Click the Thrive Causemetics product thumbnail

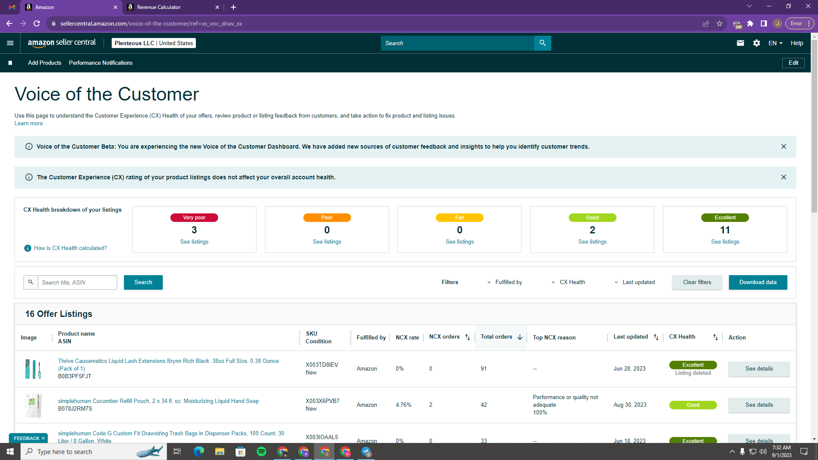[33, 369]
